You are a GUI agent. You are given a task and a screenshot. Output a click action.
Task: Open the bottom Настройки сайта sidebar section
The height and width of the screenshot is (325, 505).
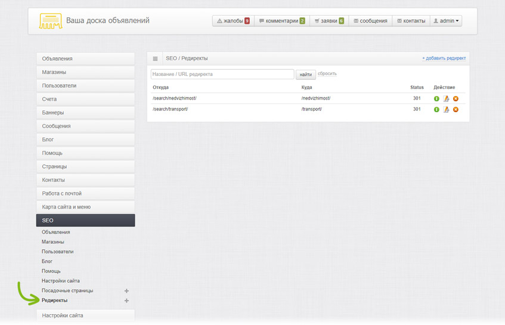tap(85, 315)
